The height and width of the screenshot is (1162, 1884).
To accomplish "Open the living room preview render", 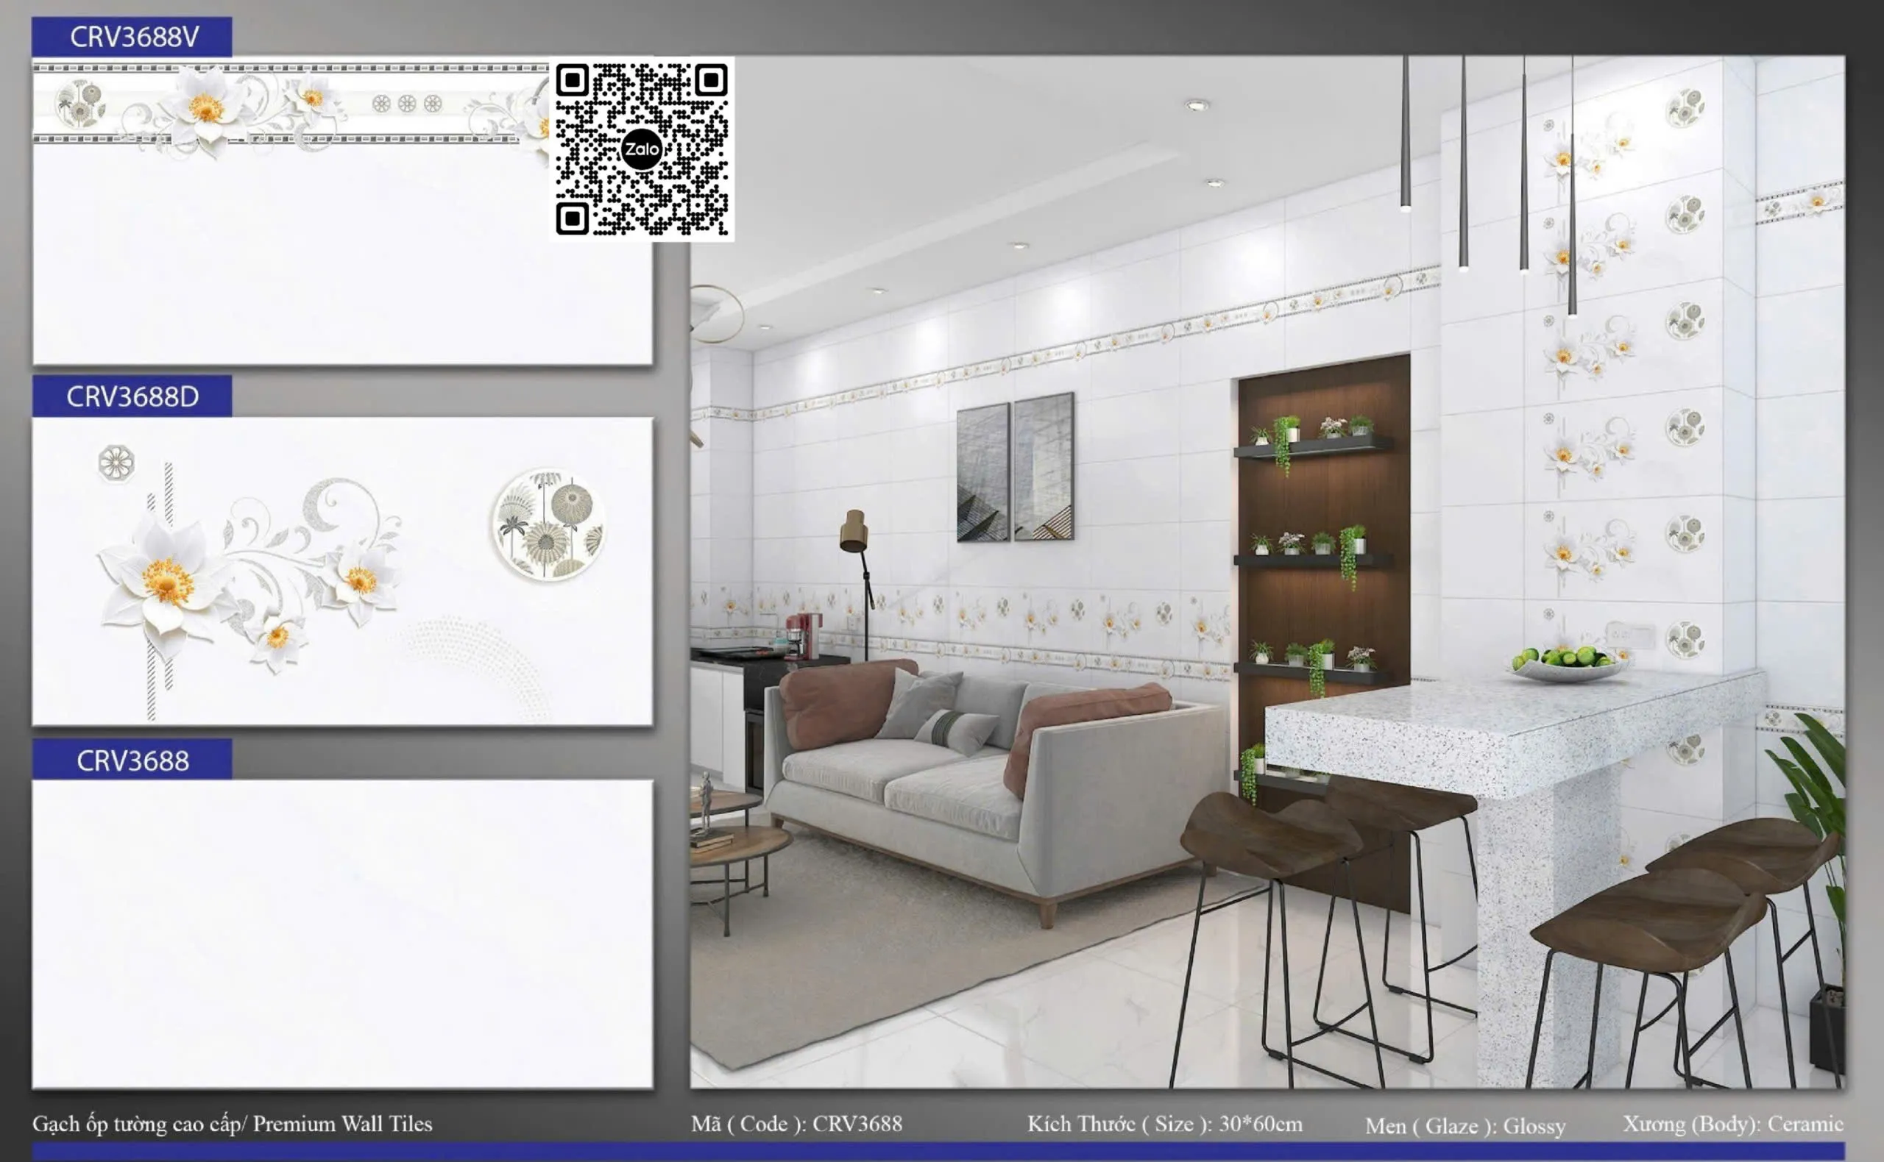I will tap(1267, 571).
